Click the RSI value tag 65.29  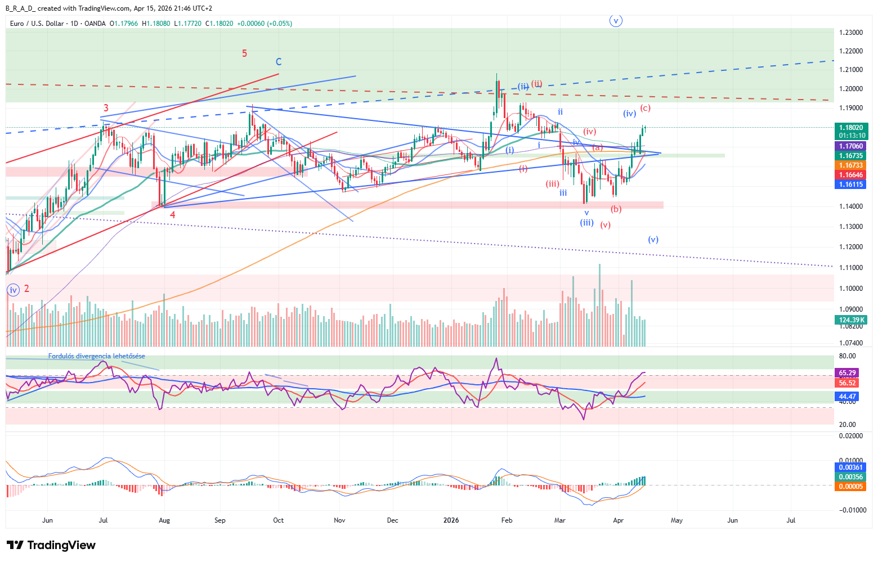(848, 373)
